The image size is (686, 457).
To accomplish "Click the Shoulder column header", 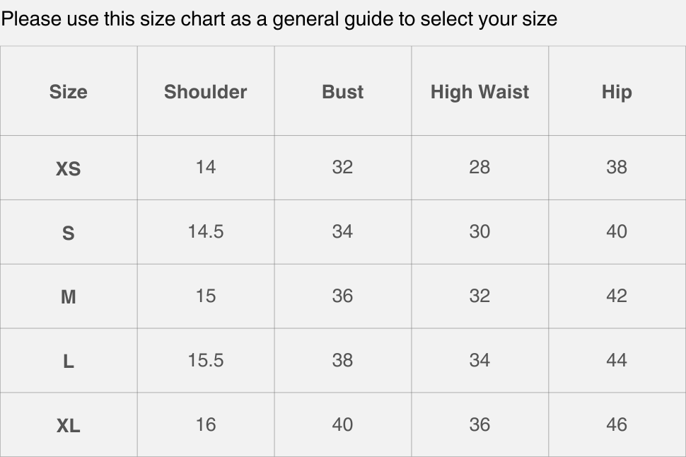I will (206, 92).
